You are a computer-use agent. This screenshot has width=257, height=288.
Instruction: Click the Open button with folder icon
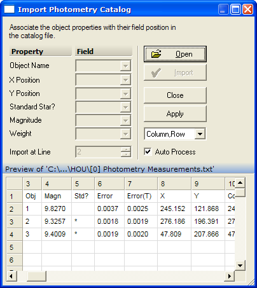(175, 54)
